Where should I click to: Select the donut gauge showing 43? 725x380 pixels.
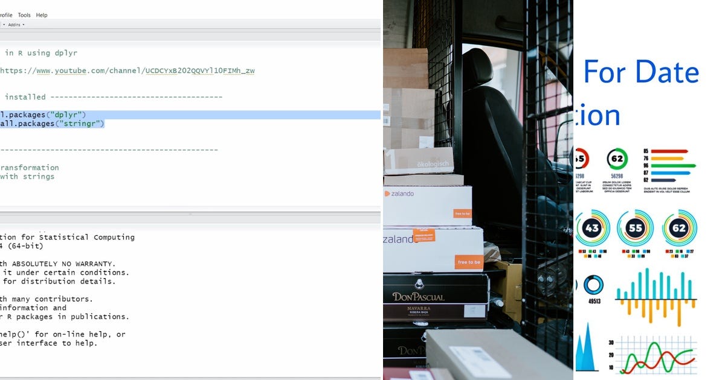593,229
